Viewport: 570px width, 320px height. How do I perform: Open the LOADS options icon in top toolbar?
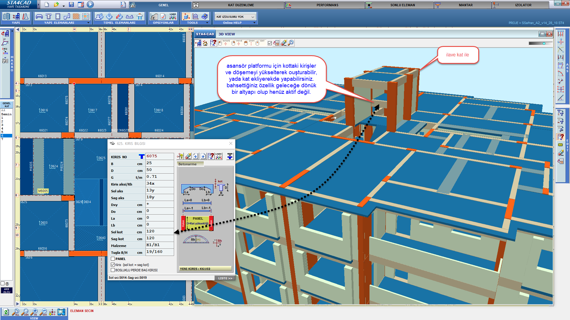click(173, 17)
